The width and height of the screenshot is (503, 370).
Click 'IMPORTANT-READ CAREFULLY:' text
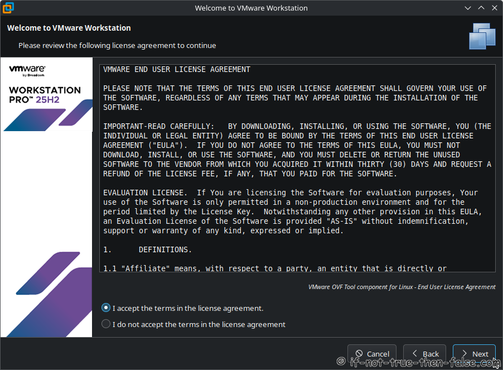pyautogui.click(x=158, y=126)
